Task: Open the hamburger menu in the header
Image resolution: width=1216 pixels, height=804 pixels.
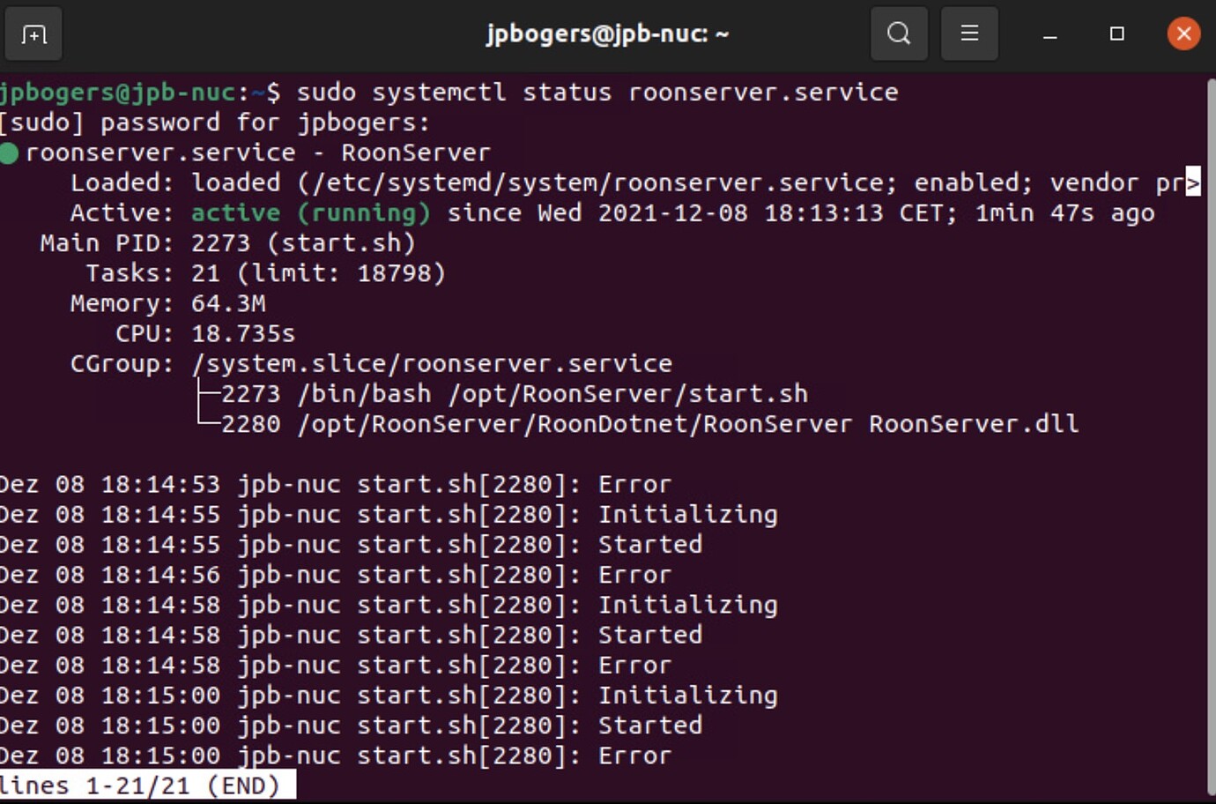Action: (x=968, y=34)
